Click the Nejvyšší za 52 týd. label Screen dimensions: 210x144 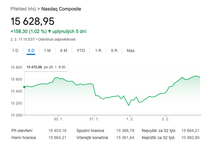click(x=159, y=131)
